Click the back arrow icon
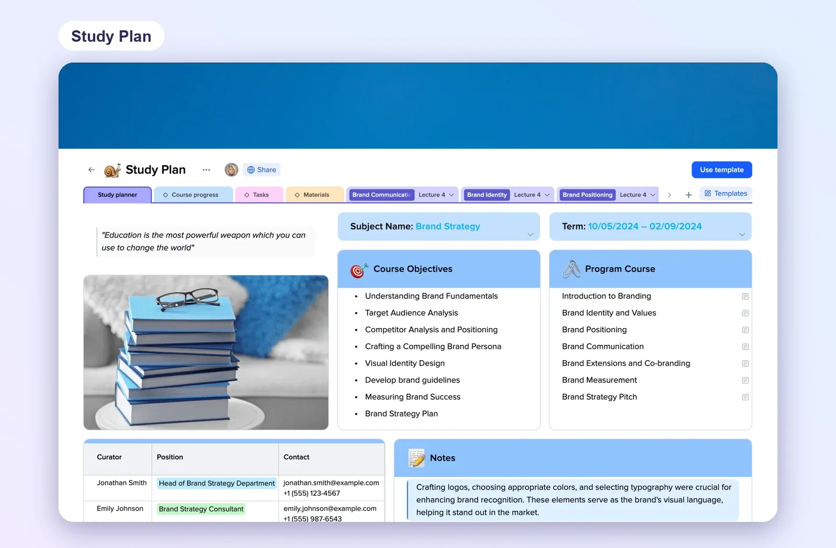836x548 pixels. point(91,170)
